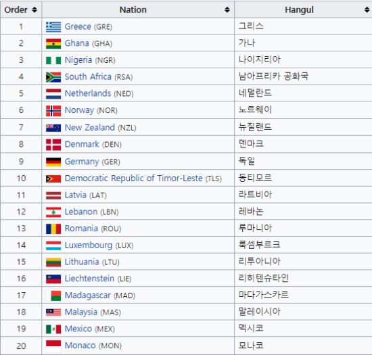Open the Democratic Republic of Timor-Leste link
Viewport: 372px width, 355px height.
click(133, 179)
